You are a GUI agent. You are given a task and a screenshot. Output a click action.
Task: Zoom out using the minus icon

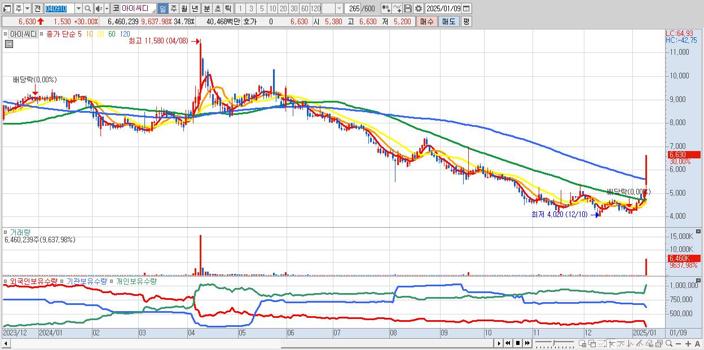point(679,344)
